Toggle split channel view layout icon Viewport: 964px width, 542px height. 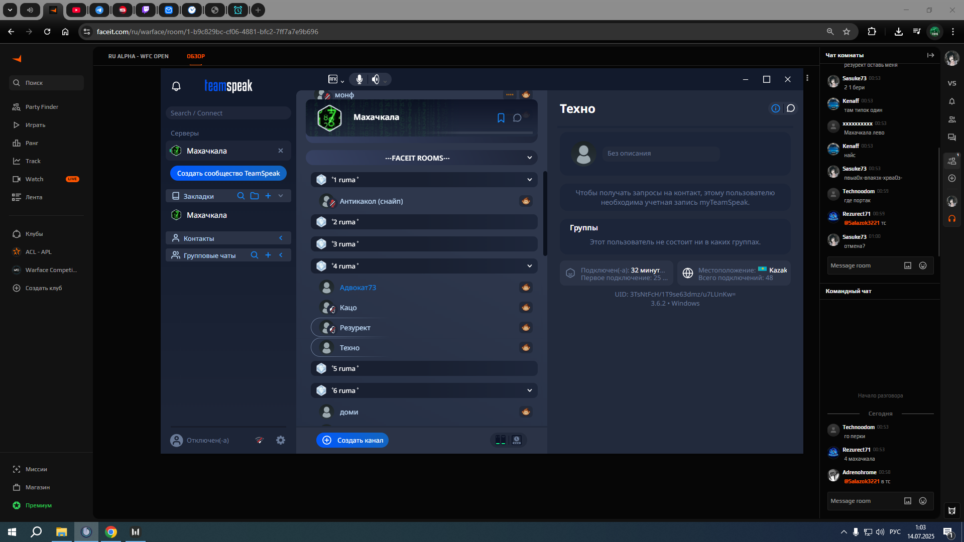[x=501, y=440]
